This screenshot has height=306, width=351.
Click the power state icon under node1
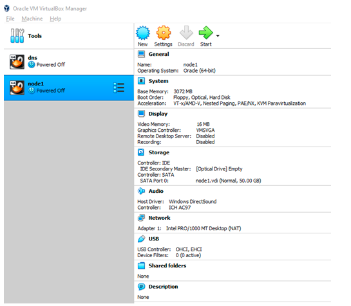(x=32, y=91)
